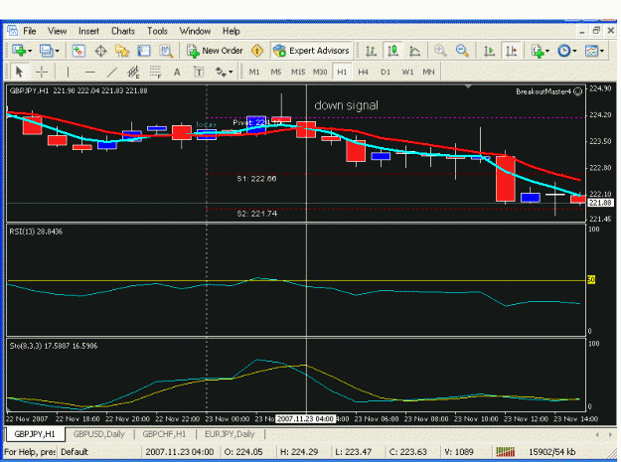
Task: Click the chart shift triangle marker
Action: (x=468, y=86)
